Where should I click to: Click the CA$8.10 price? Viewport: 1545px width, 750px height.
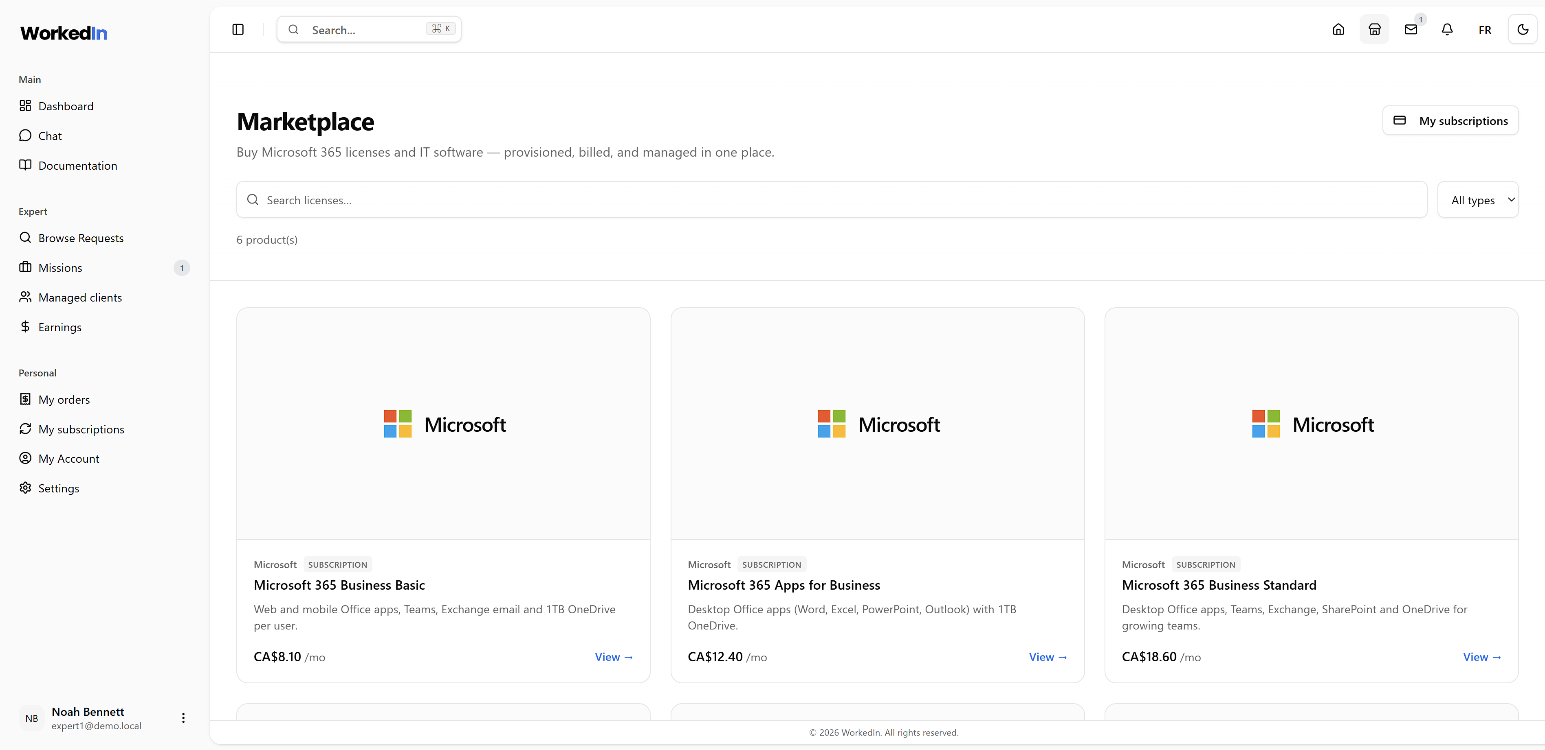[277, 657]
